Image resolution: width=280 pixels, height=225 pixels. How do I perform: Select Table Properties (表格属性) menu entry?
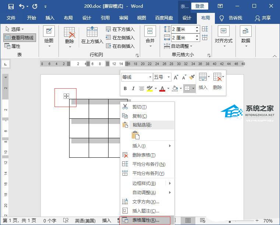tap(145, 220)
